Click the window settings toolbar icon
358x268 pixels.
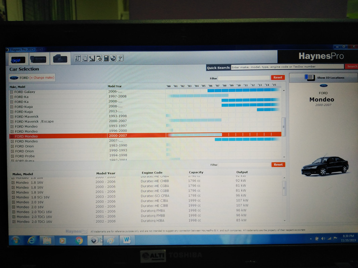point(99,58)
